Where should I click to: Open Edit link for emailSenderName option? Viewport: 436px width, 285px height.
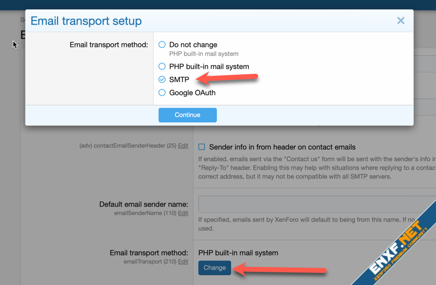(x=183, y=213)
